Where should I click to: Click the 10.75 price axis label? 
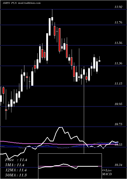(x=118, y=124)
